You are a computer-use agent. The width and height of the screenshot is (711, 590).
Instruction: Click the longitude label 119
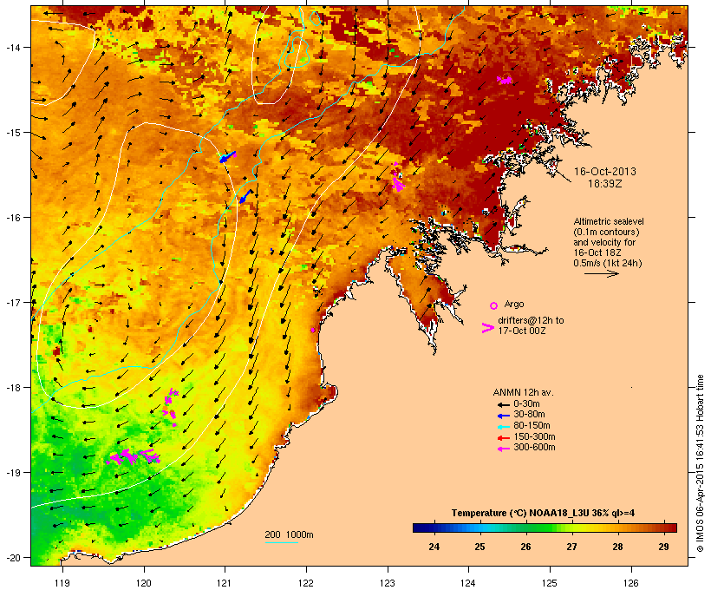[62, 583]
